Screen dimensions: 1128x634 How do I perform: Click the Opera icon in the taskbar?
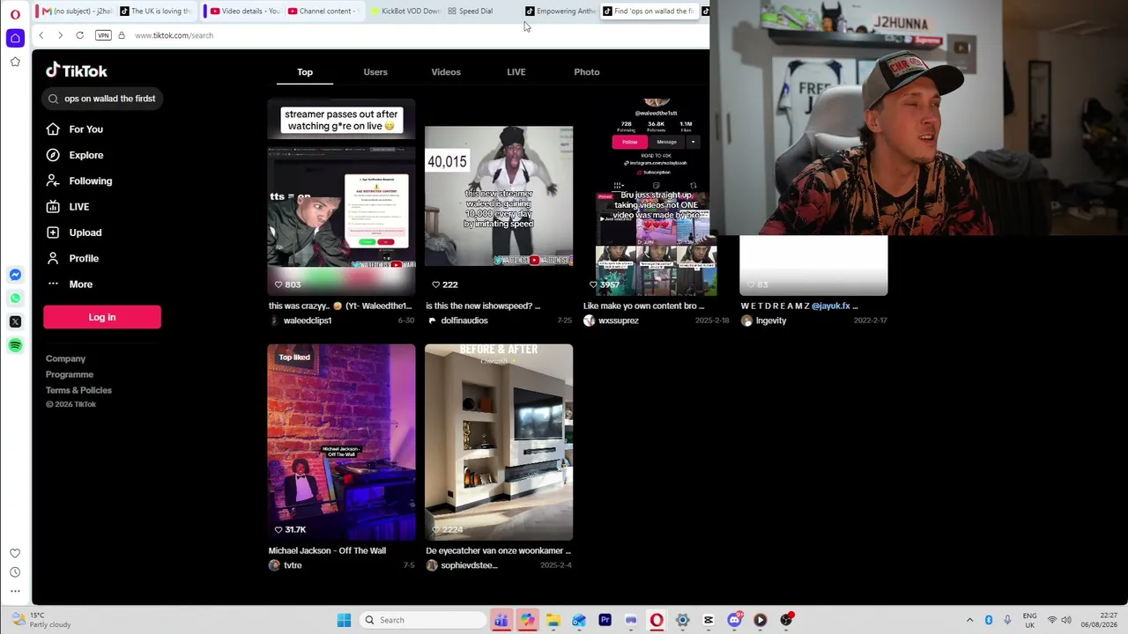coord(657,620)
